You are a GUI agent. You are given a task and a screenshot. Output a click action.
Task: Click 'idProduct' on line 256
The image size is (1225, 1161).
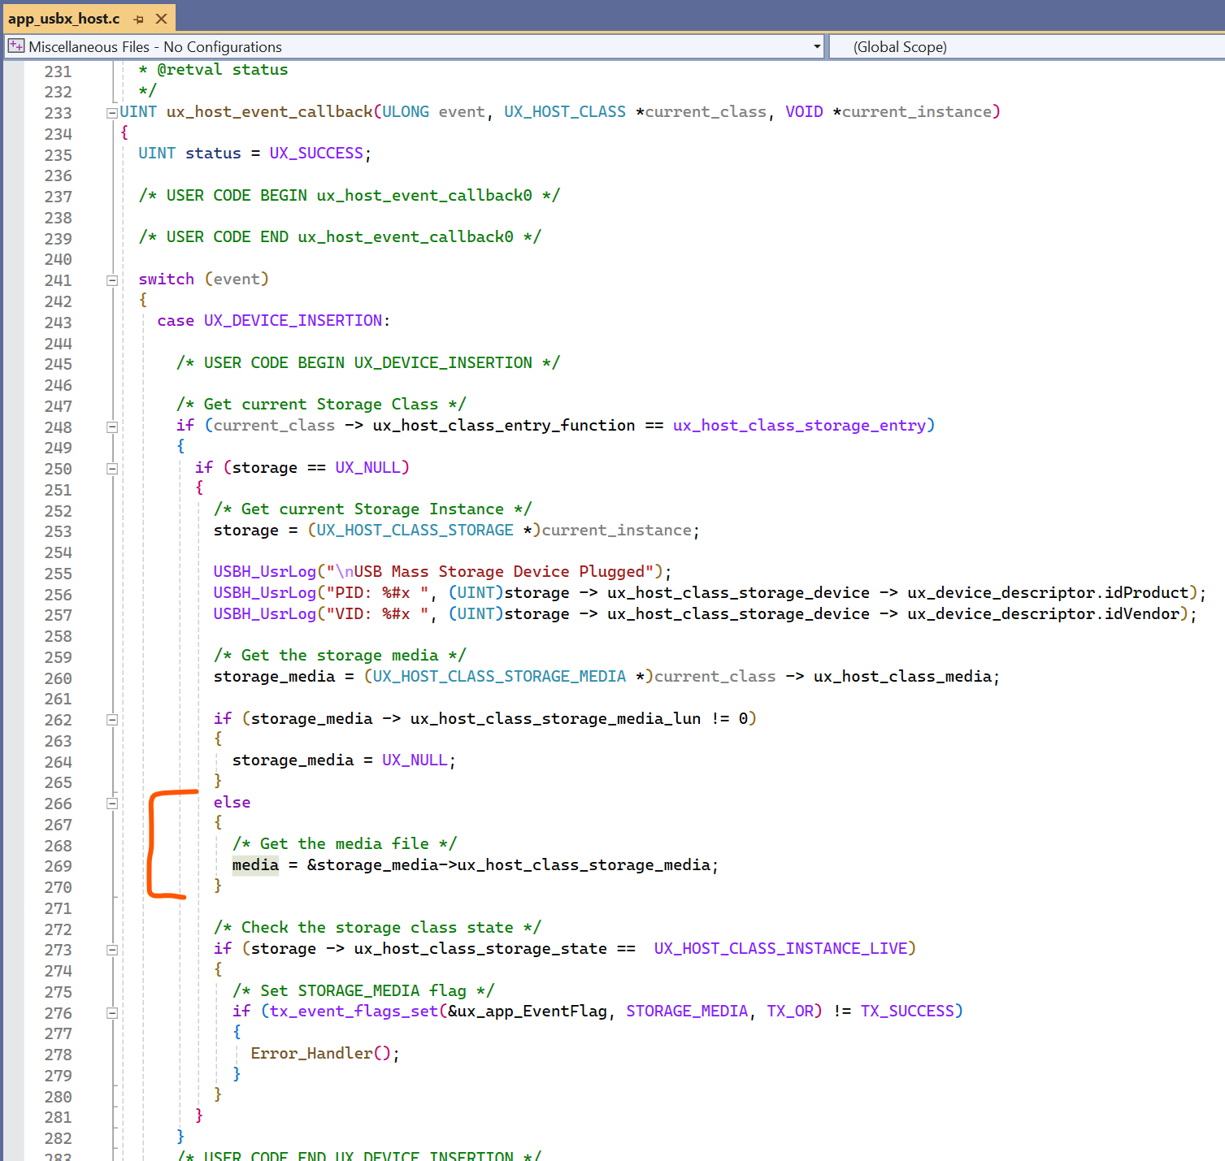click(1146, 592)
